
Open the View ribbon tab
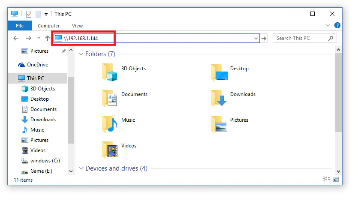click(77, 26)
